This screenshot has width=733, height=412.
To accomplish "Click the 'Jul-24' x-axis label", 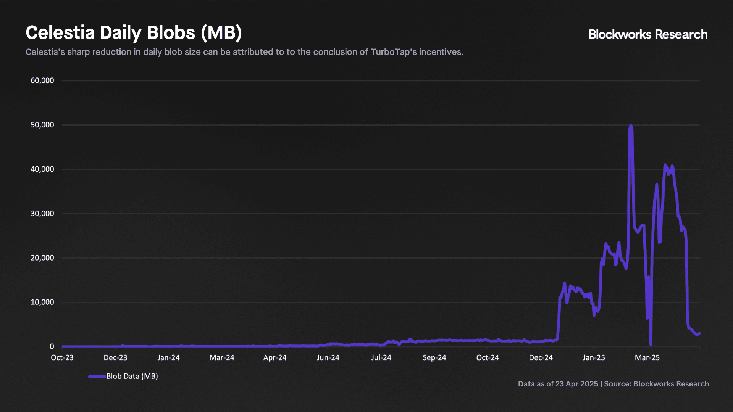I will [x=381, y=357].
